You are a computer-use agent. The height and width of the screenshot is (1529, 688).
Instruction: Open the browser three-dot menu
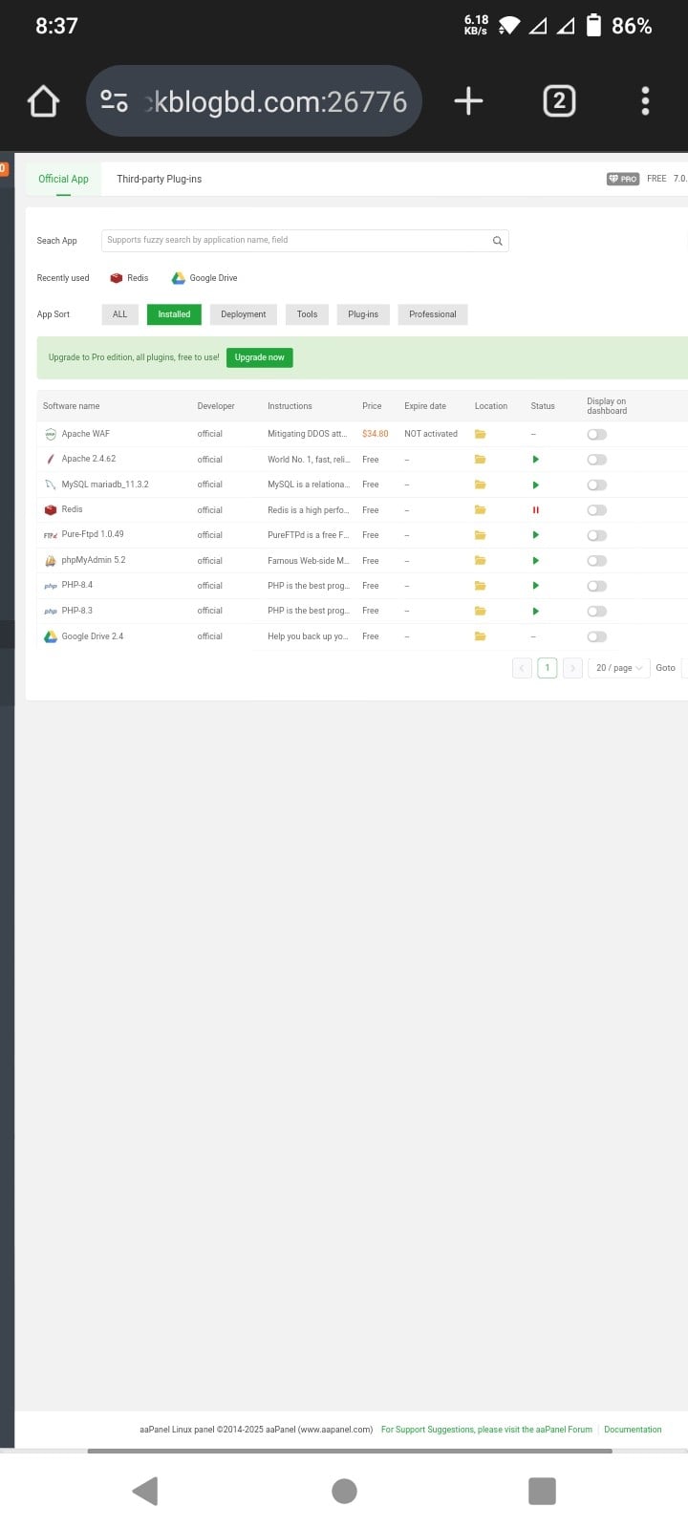coord(645,101)
